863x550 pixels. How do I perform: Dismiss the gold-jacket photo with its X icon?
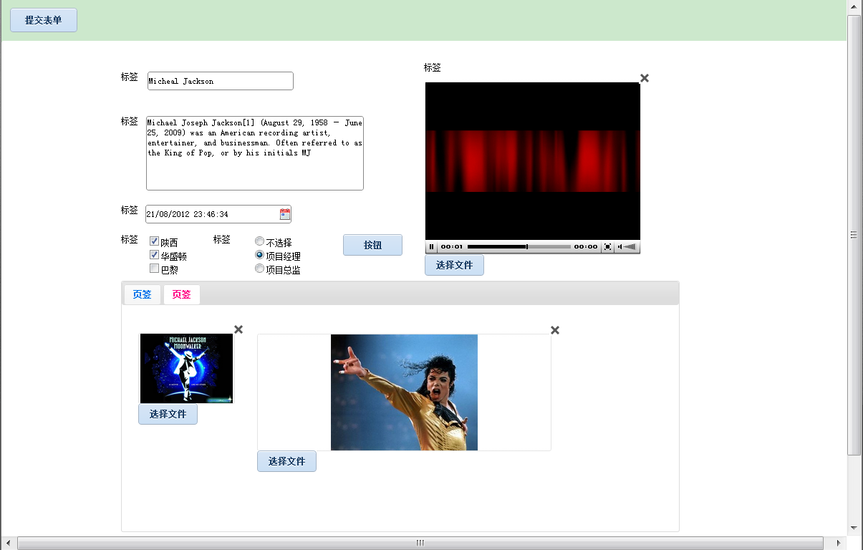tap(555, 330)
